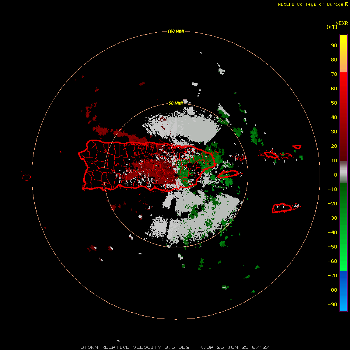
Task: Click the NEXR label above color scale
Action: pyautogui.click(x=341, y=23)
